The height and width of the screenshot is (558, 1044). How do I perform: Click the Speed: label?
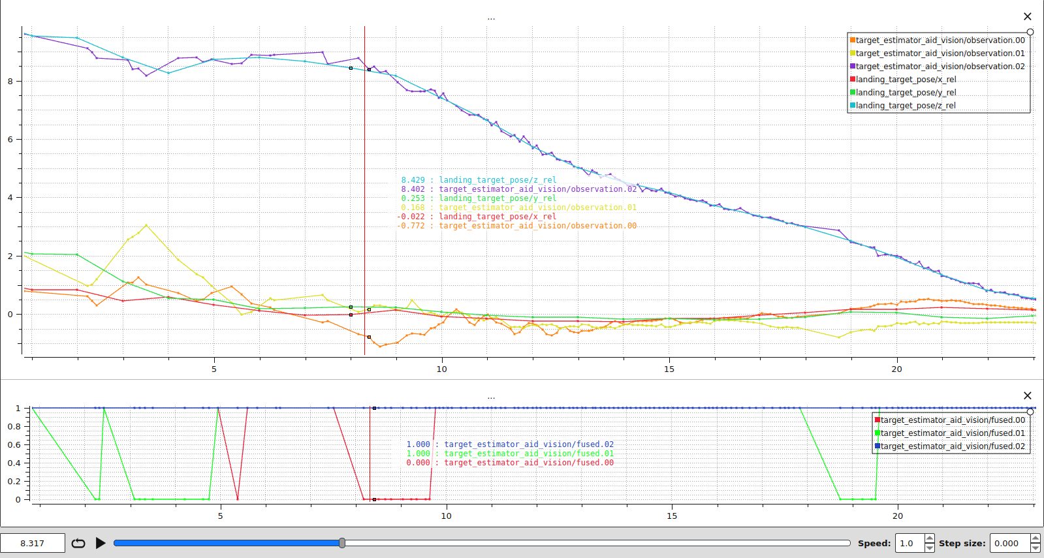pos(874,543)
